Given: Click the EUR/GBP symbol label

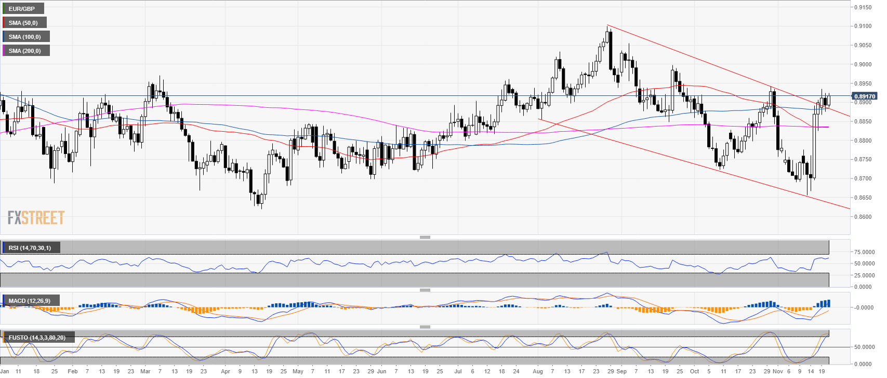Looking at the screenshot, I should [22, 9].
